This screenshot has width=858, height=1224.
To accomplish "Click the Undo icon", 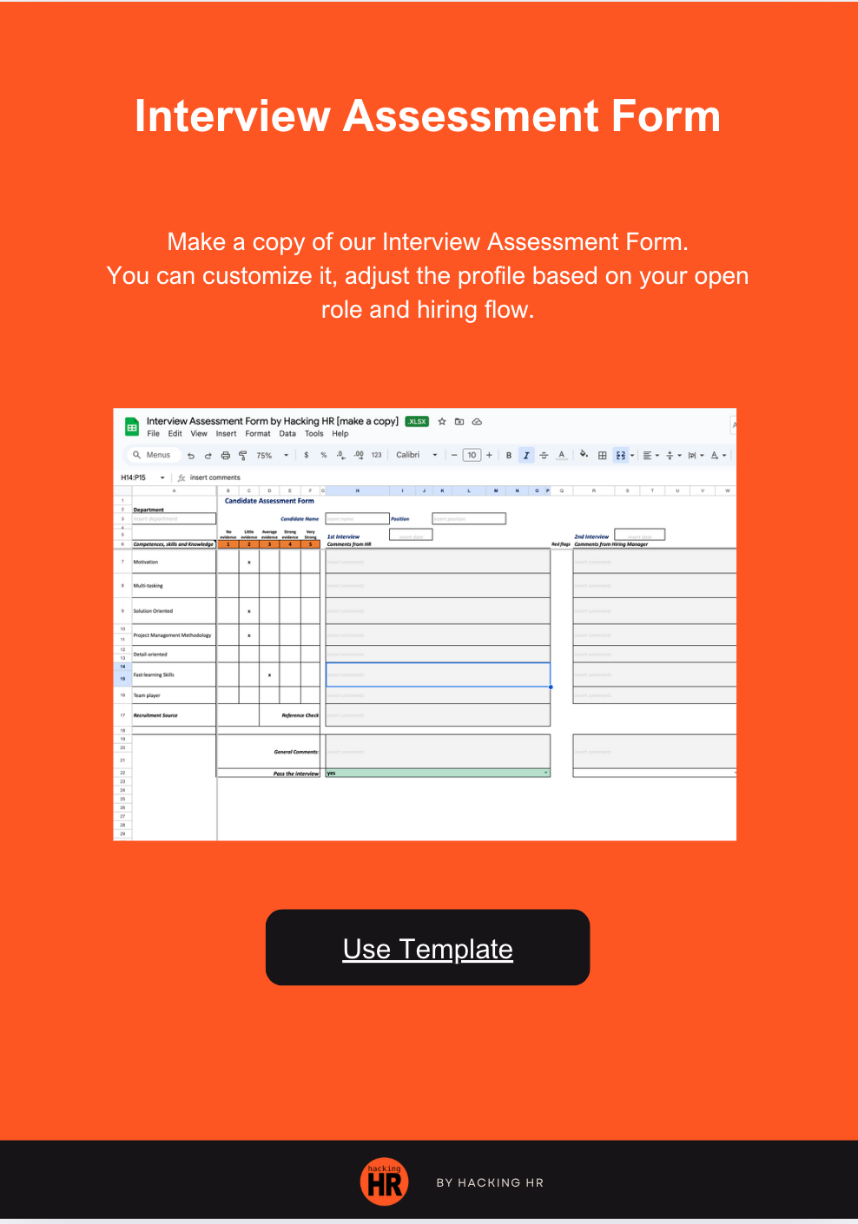I will click(x=190, y=454).
